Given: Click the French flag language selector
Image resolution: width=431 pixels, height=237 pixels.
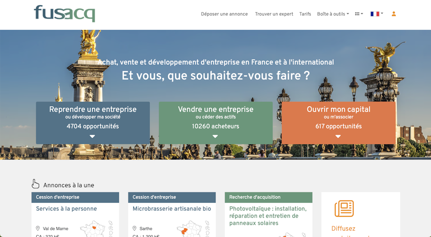Looking at the screenshot, I should pos(376,14).
